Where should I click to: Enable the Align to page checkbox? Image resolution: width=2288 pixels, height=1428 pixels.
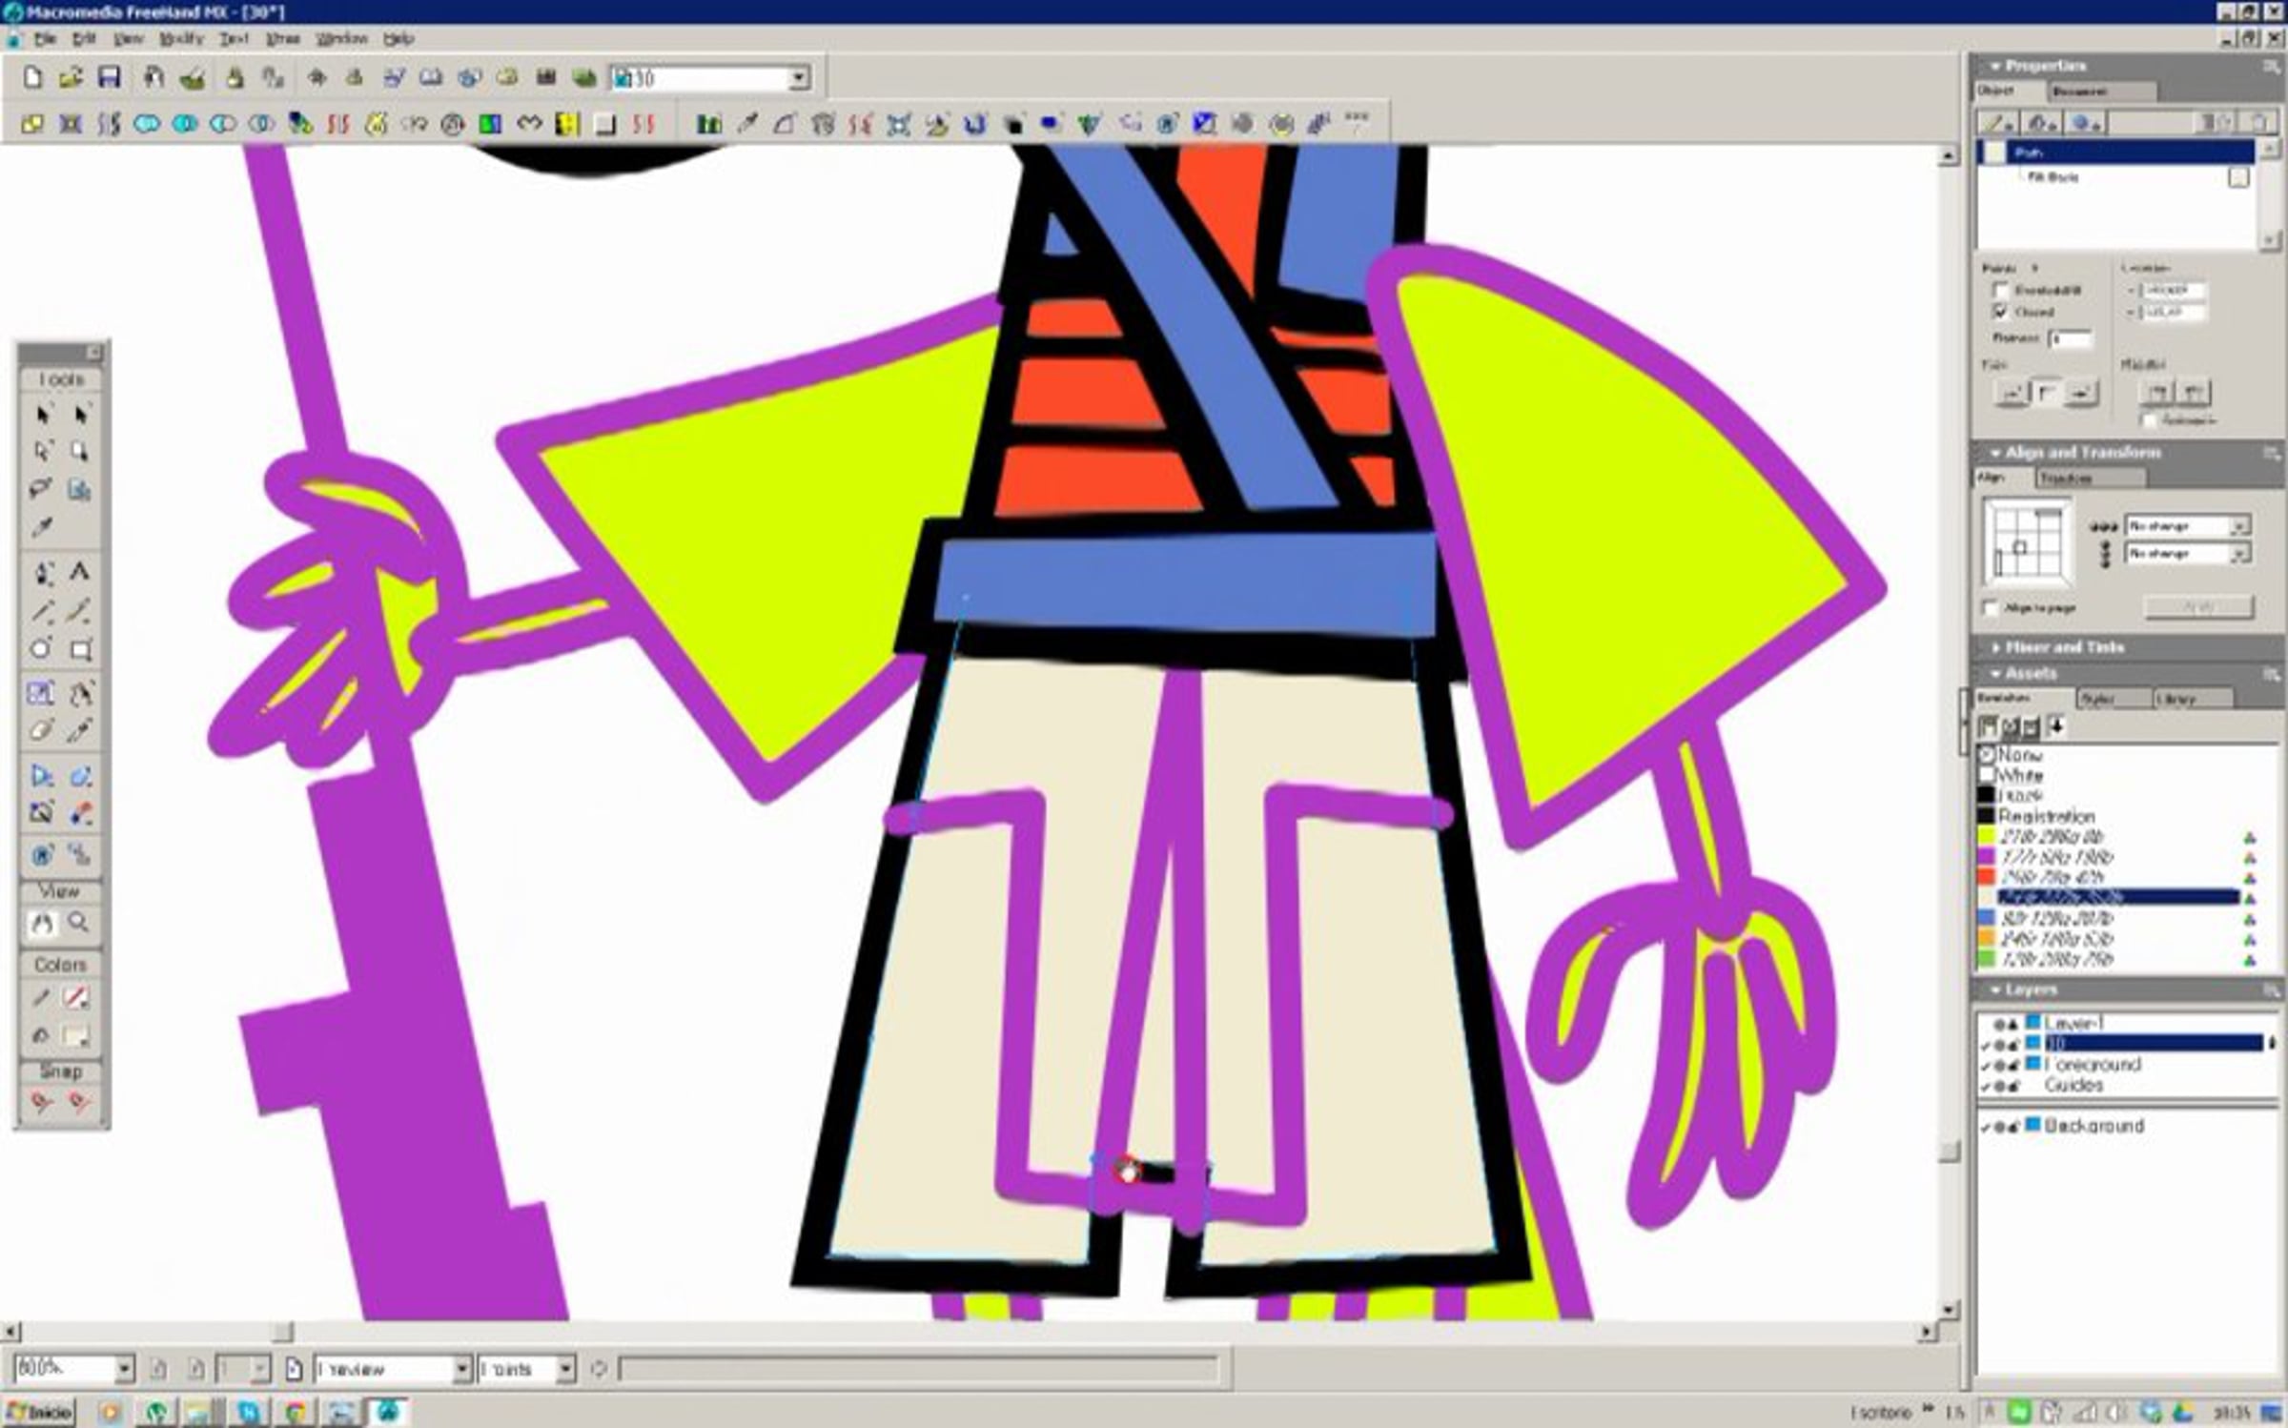(1990, 608)
